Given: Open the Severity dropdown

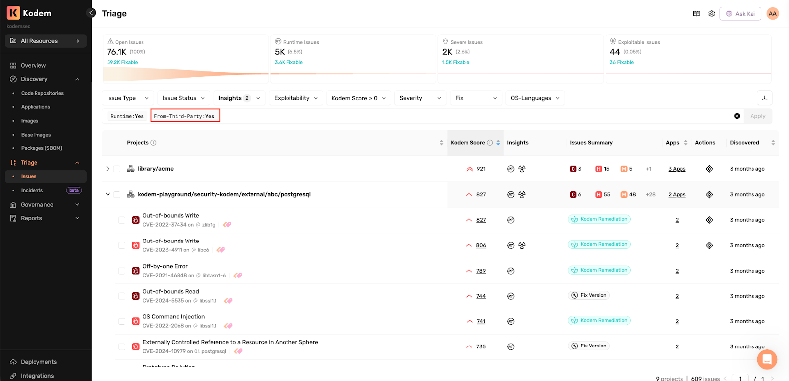Looking at the screenshot, I should (420, 98).
